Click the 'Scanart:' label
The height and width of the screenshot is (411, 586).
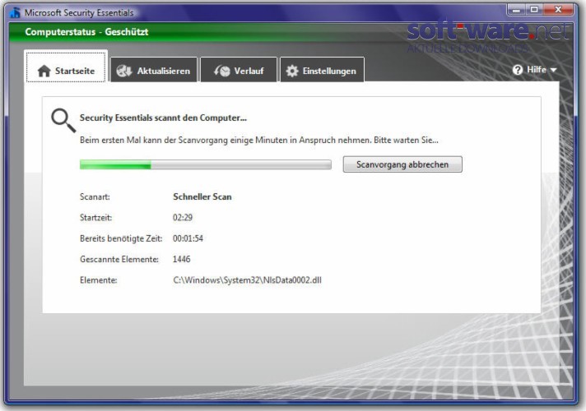click(95, 196)
